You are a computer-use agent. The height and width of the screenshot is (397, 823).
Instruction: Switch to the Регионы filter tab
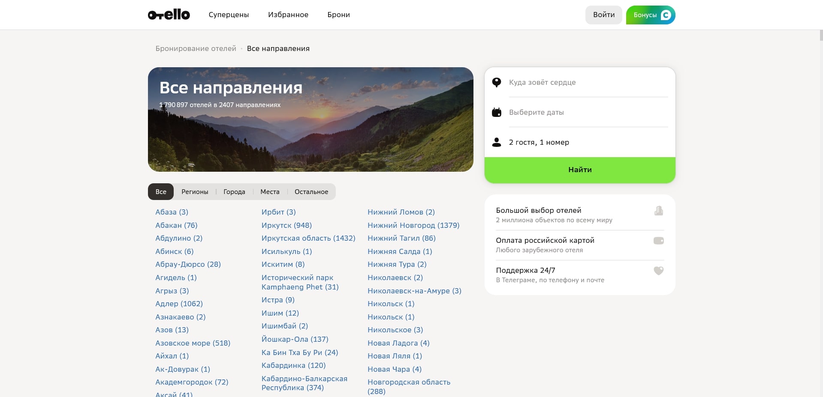pyautogui.click(x=195, y=192)
